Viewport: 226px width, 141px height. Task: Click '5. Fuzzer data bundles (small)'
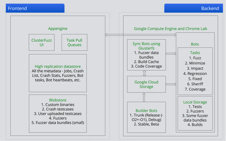click(58, 123)
